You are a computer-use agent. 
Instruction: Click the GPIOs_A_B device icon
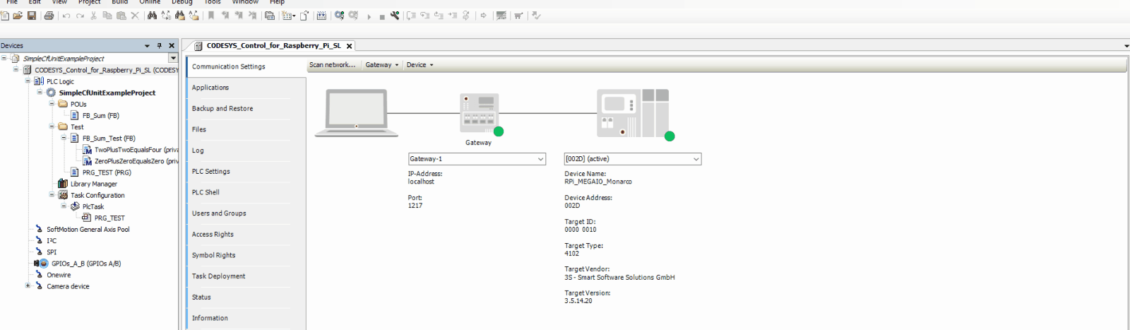pyautogui.click(x=42, y=264)
